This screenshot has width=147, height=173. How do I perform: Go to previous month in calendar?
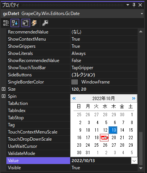pos(74,99)
